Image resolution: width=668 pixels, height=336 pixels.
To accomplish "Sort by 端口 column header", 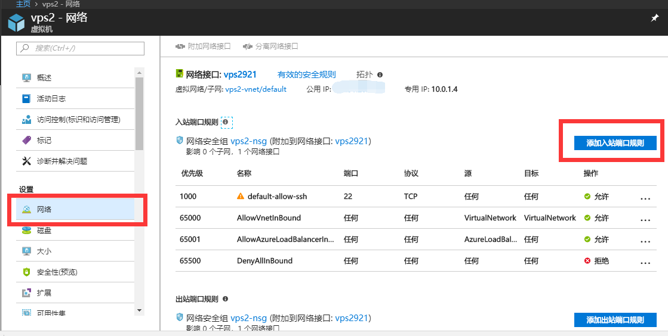I will (x=350, y=173).
